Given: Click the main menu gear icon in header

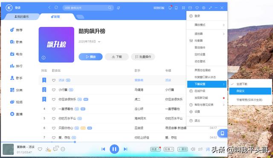Looking at the screenshot, I should 203,8.
